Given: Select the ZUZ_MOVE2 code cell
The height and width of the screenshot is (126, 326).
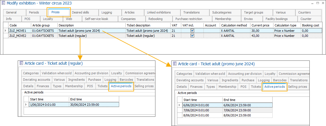Looking at the screenshot, I should click(18, 36).
